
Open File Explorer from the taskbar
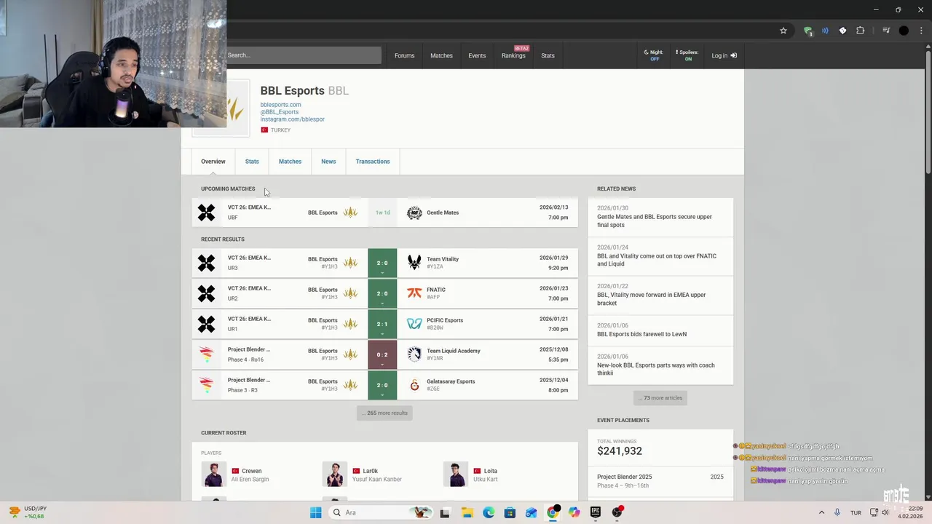tap(467, 512)
